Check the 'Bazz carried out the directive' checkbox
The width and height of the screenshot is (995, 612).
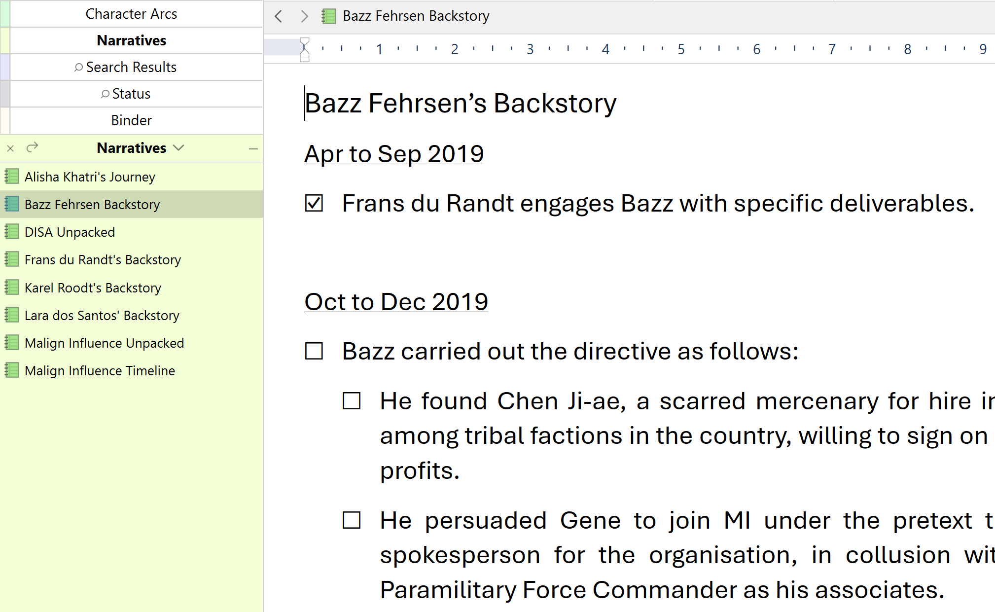[x=314, y=351]
